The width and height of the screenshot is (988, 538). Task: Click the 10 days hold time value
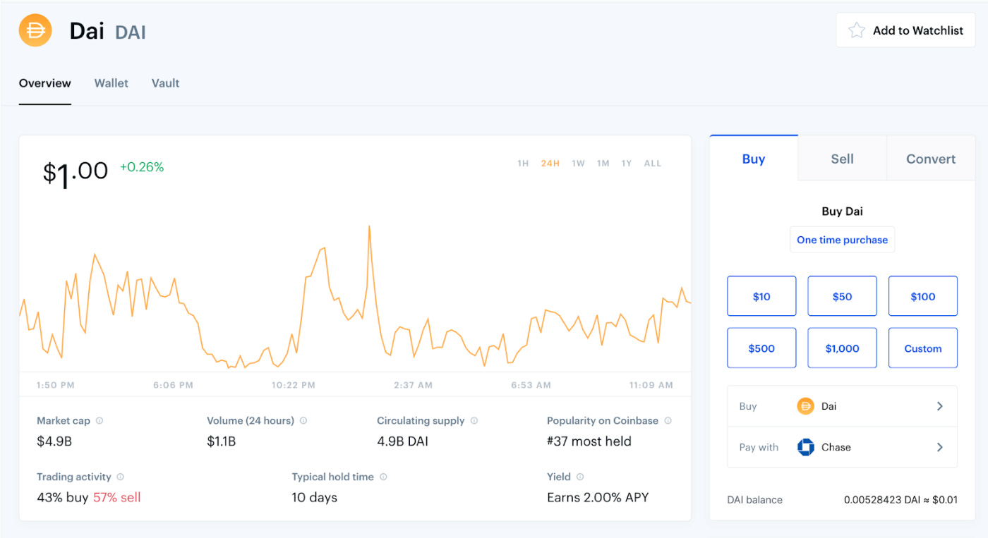pos(315,497)
